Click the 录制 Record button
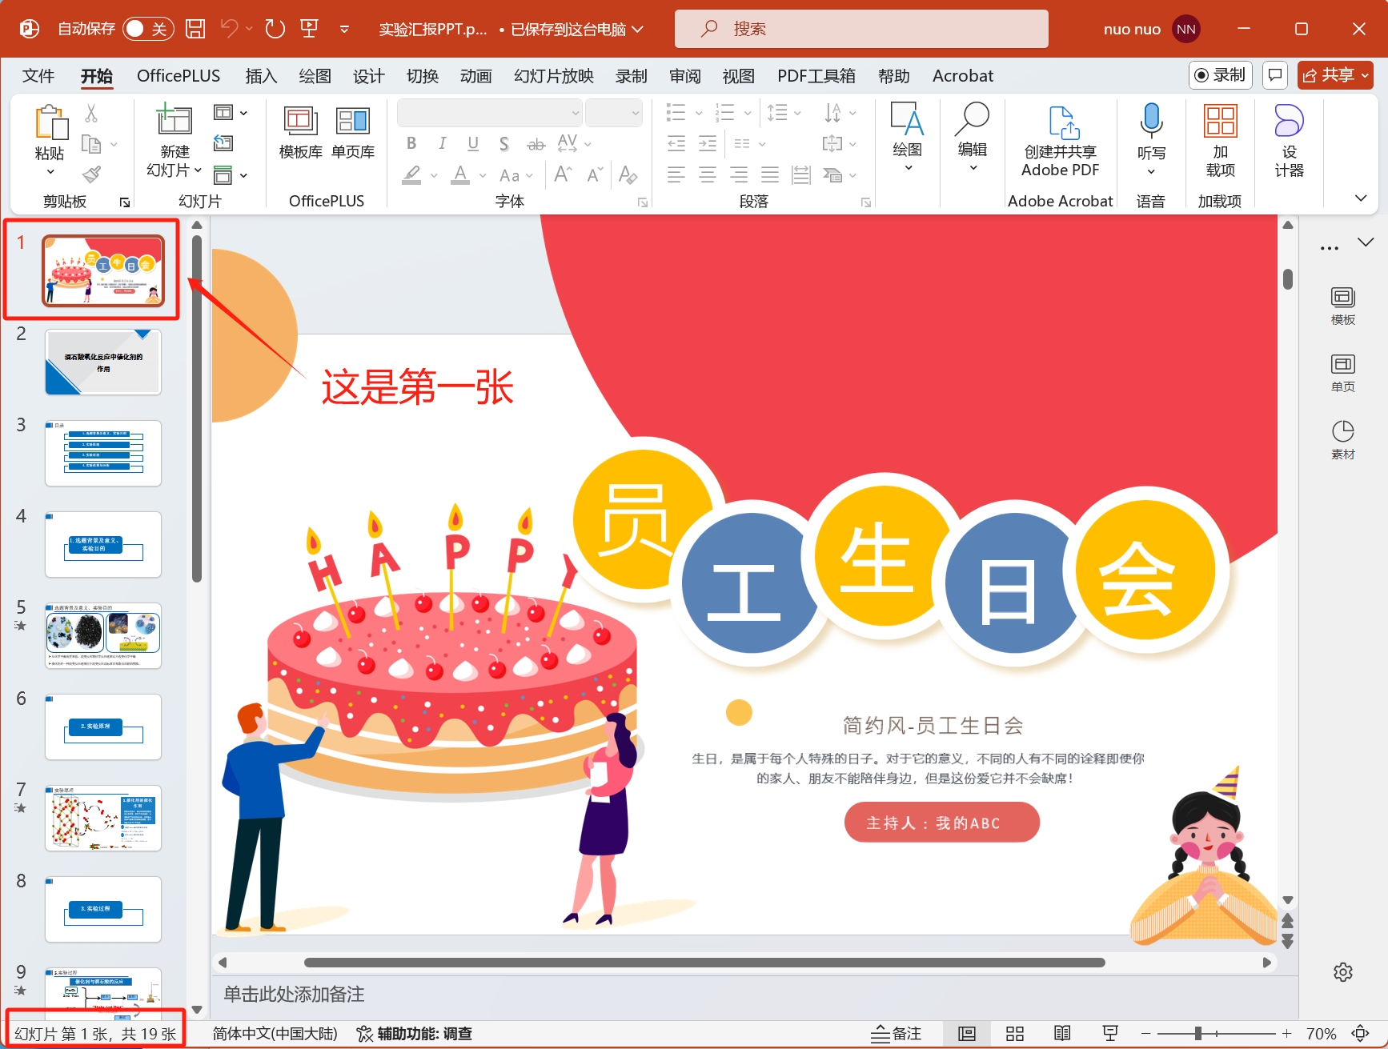This screenshot has height=1049, width=1388. click(x=1220, y=74)
